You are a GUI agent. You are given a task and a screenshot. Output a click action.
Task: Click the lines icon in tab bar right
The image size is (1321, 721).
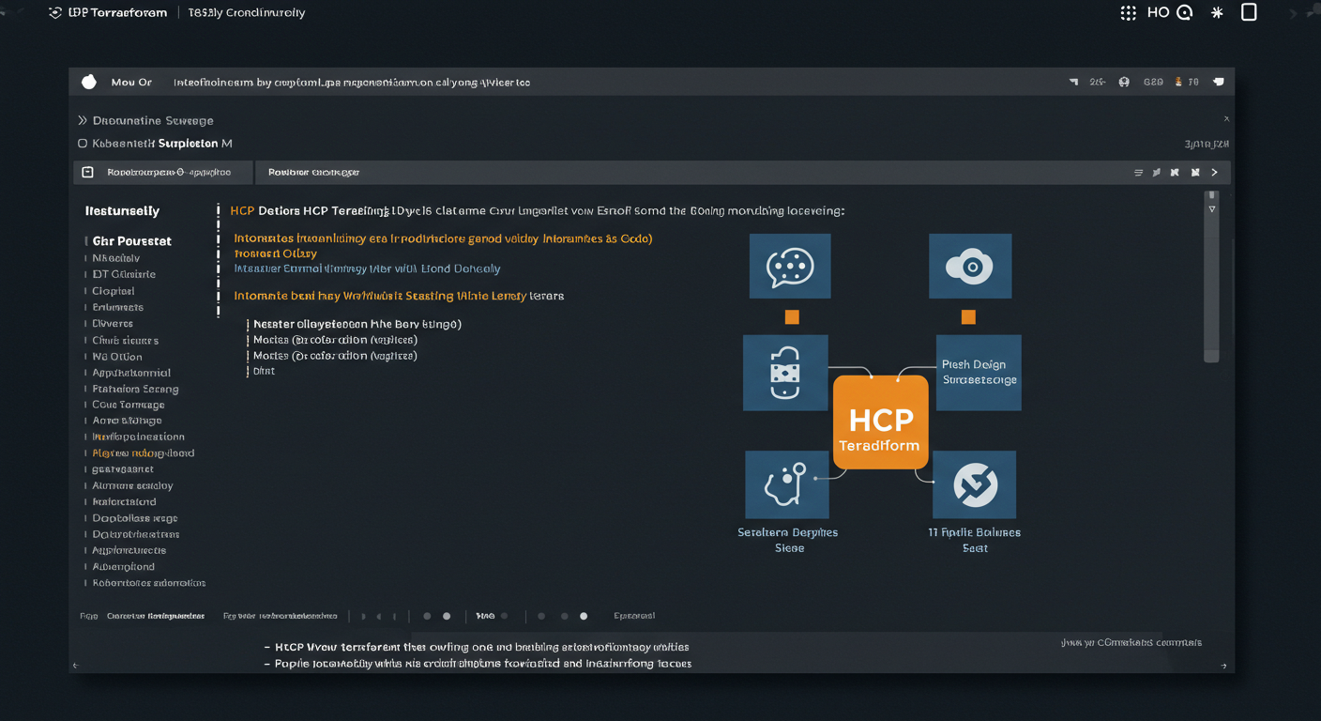pyautogui.click(x=1138, y=173)
